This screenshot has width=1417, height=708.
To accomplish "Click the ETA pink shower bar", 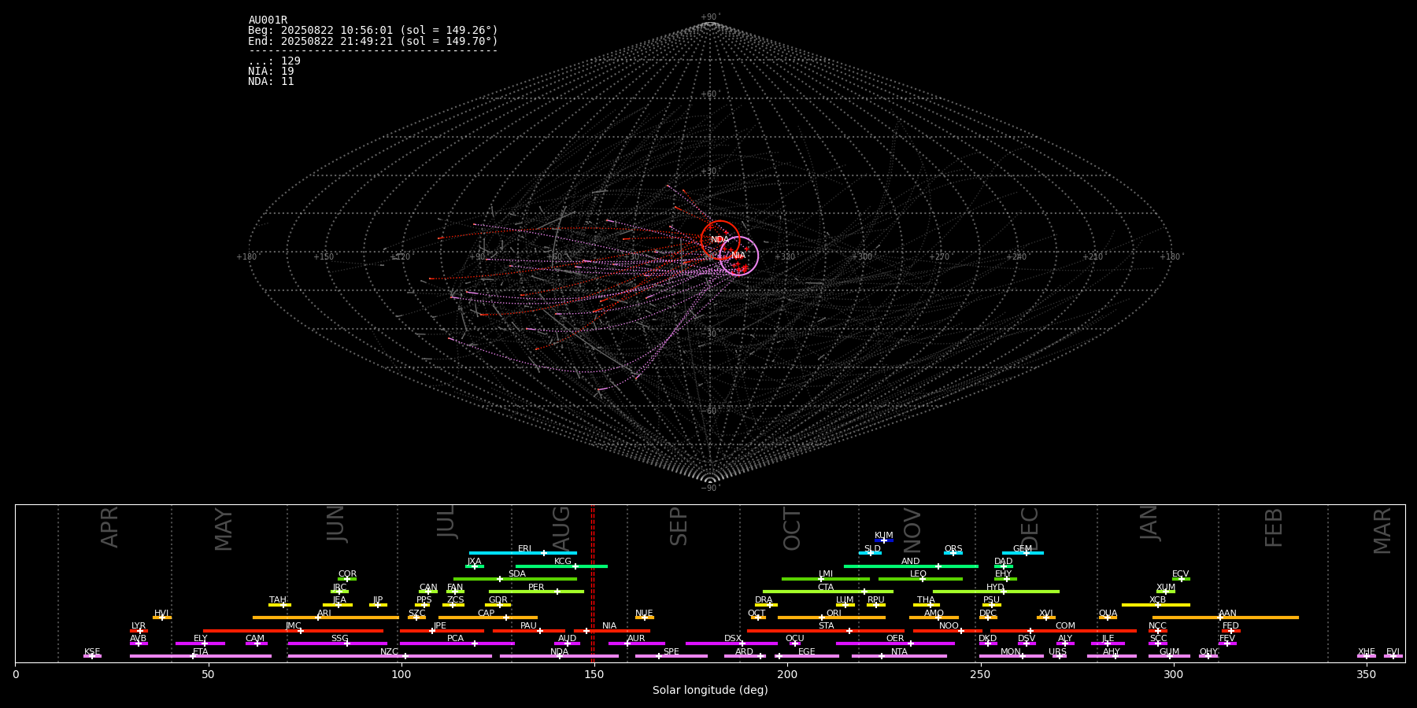I will click(x=201, y=656).
